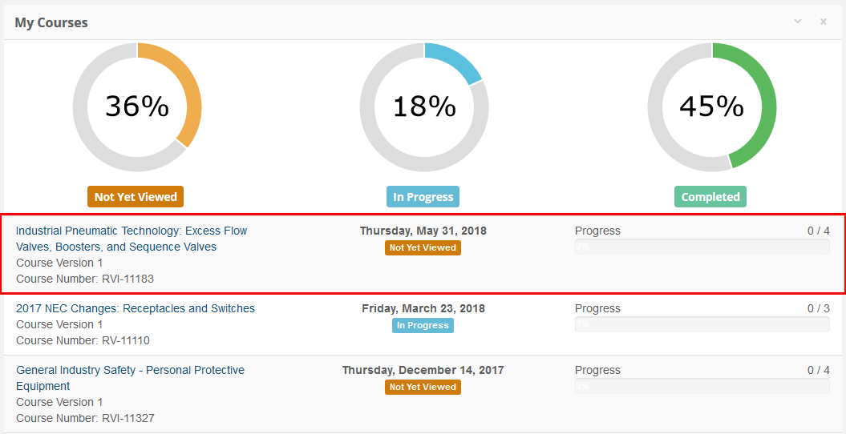The image size is (846, 434).
Task: Click progress bar for 2017 NEC Changes
Action: click(x=702, y=324)
